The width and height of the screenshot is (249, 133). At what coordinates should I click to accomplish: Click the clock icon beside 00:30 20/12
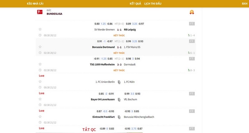point(40,35)
